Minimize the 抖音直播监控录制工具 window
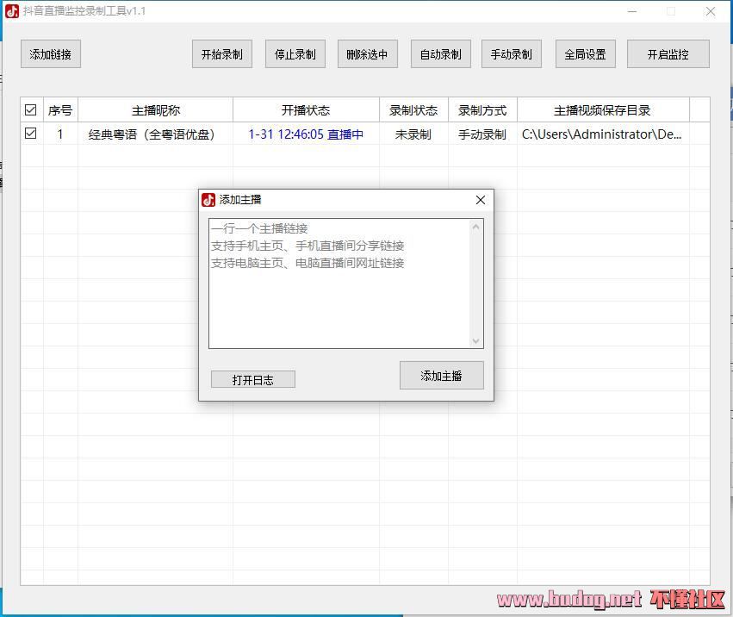This screenshot has height=617, width=733. [632, 11]
